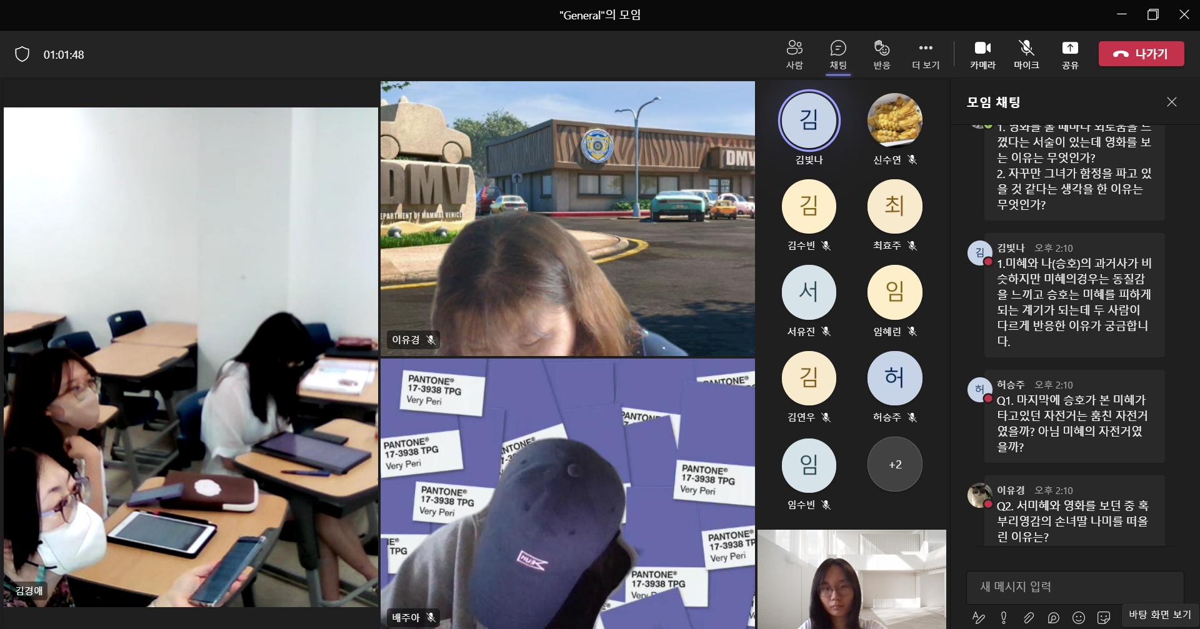Open the 공유 (Share) tray
The height and width of the screenshot is (629, 1200).
tap(1070, 54)
